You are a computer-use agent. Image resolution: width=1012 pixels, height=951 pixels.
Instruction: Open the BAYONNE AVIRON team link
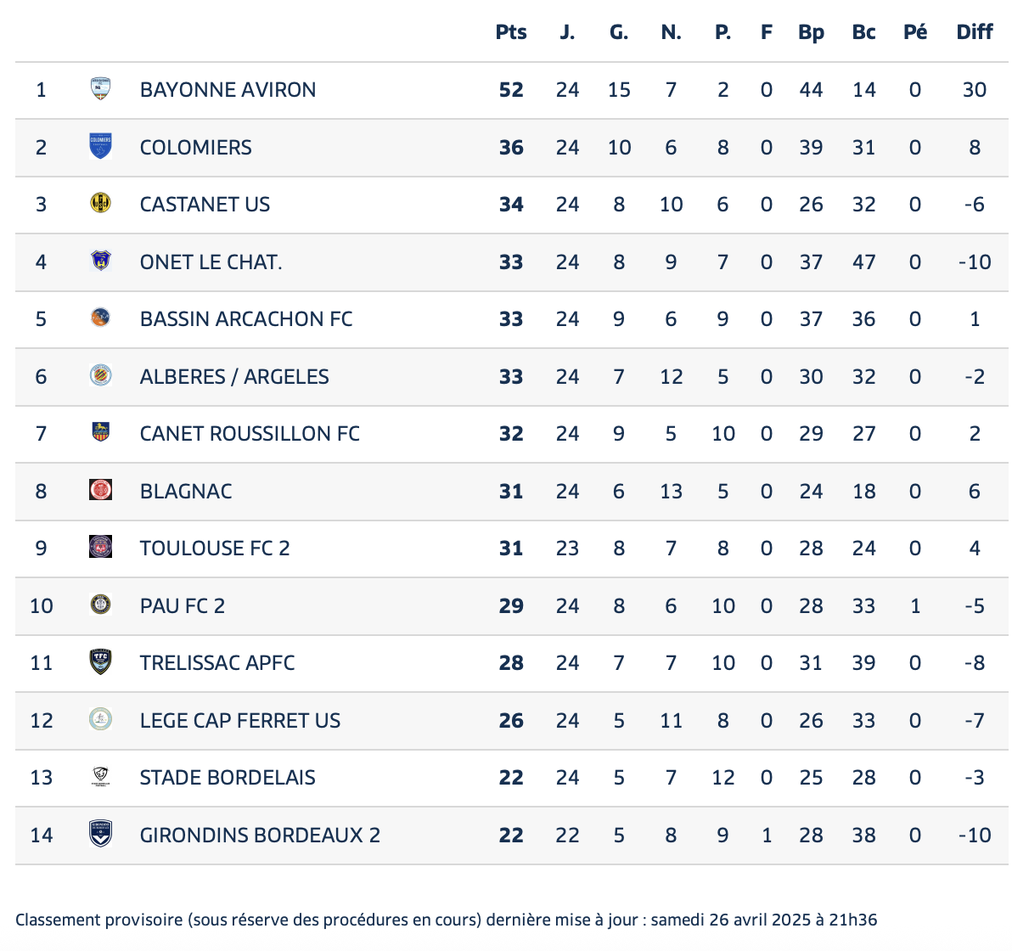(x=228, y=90)
